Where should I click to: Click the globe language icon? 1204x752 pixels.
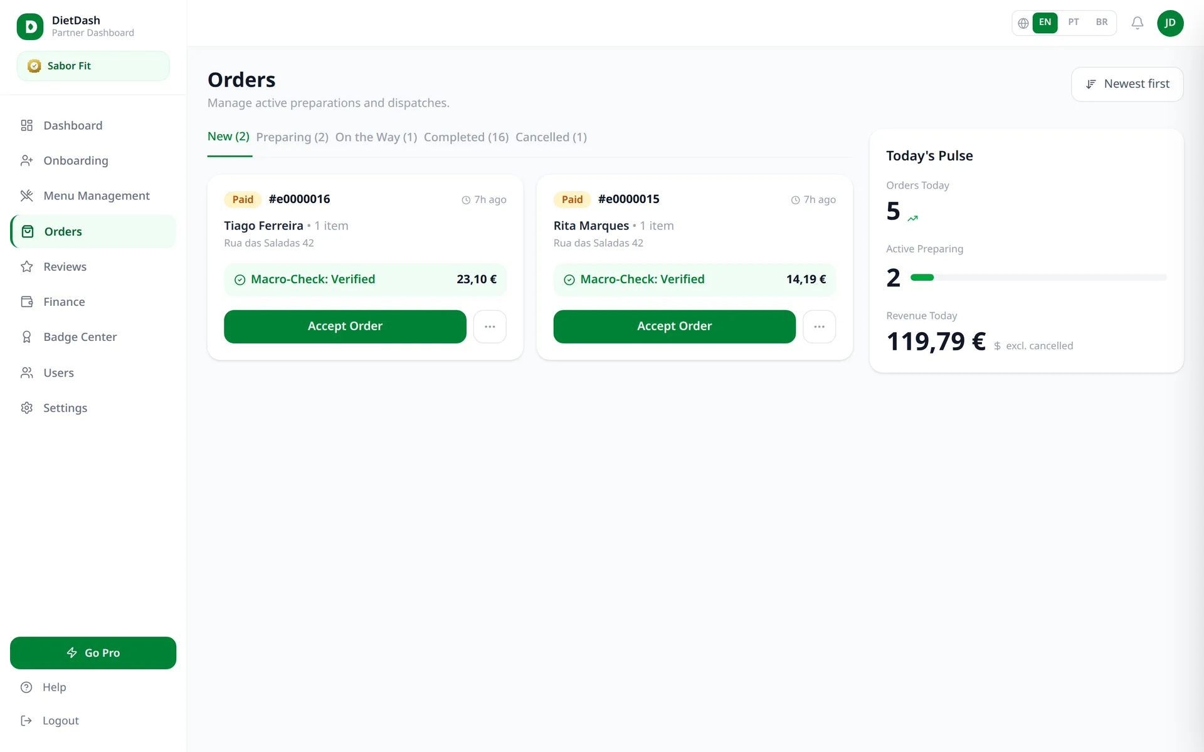click(x=1023, y=23)
